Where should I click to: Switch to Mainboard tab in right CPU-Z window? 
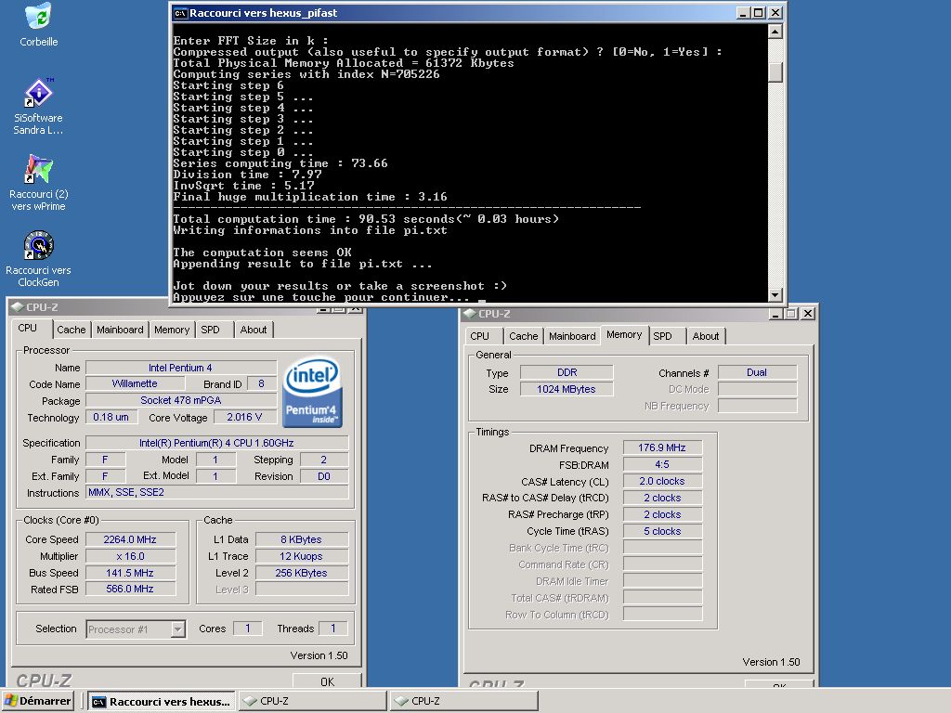tap(572, 336)
